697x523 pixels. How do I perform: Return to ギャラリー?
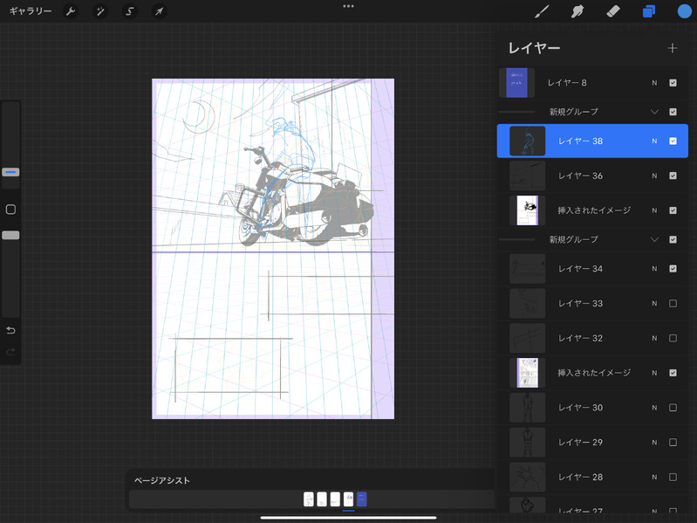[30, 11]
